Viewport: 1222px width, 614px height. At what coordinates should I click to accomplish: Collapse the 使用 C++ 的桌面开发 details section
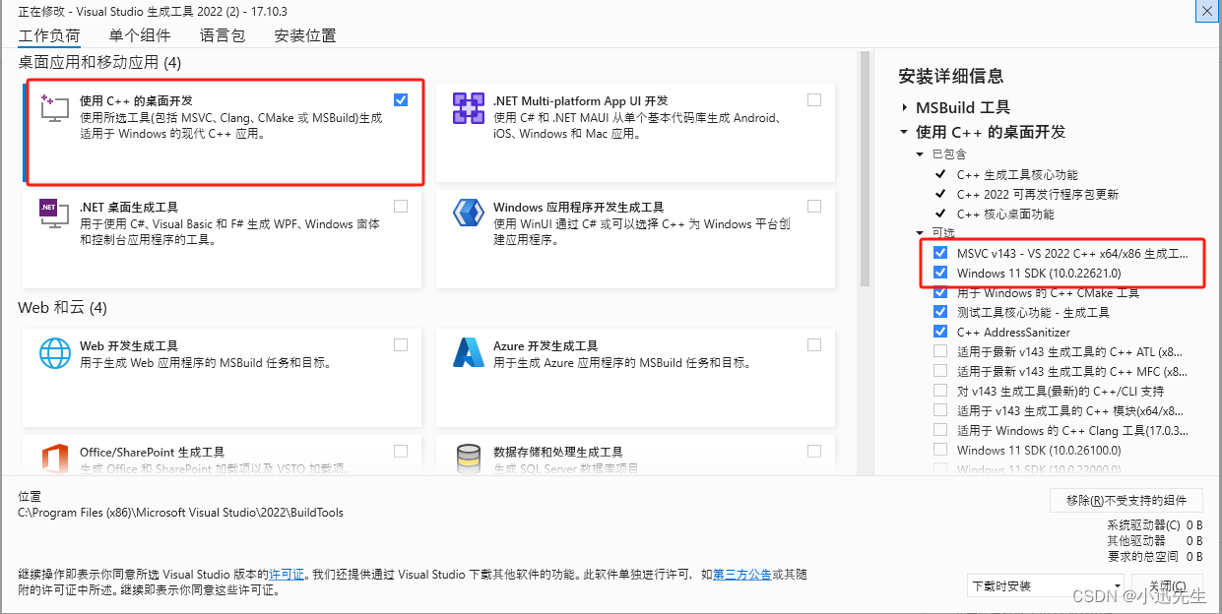coord(904,132)
